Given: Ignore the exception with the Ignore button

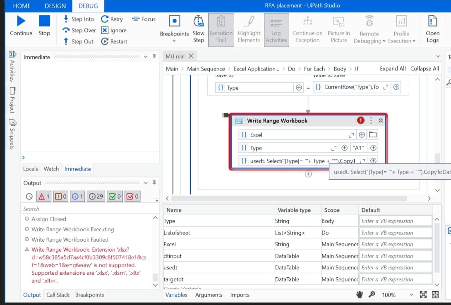Looking at the screenshot, I should 114,30.
